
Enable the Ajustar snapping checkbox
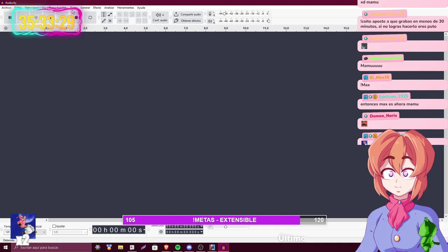pos(54,226)
